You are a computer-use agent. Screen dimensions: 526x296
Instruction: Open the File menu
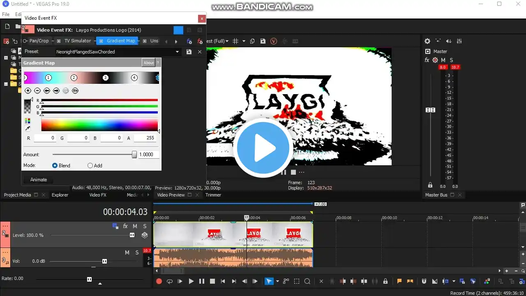click(x=6, y=14)
